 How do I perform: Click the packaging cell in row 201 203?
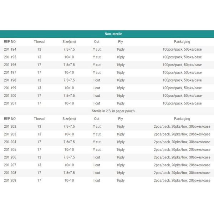[x=182, y=134]
